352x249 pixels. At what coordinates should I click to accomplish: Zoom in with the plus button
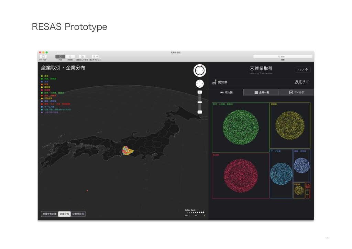click(200, 92)
